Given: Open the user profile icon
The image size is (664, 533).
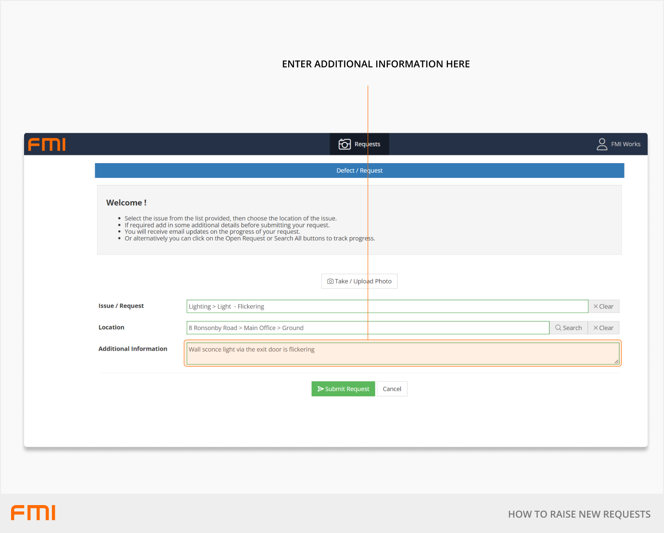Looking at the screenshot, I should tap(601, 144).
